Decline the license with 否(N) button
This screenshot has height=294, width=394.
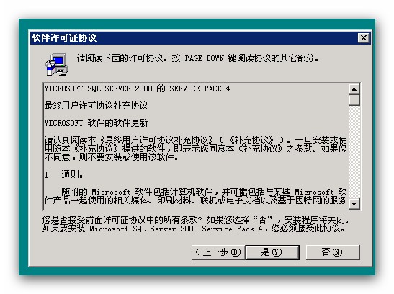tap(333, 252)
